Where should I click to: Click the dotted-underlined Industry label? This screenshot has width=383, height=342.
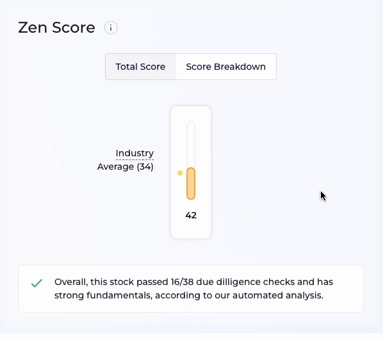click(x=134, y=154)
